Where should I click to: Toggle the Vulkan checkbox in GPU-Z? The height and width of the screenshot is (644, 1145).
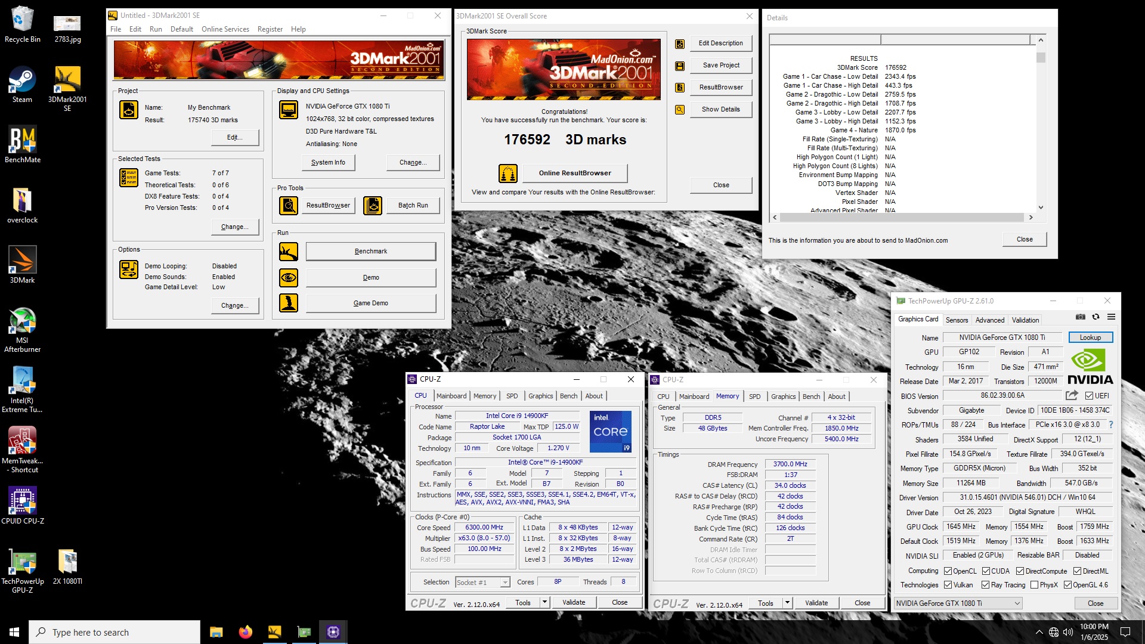click(x=948, y=585)
